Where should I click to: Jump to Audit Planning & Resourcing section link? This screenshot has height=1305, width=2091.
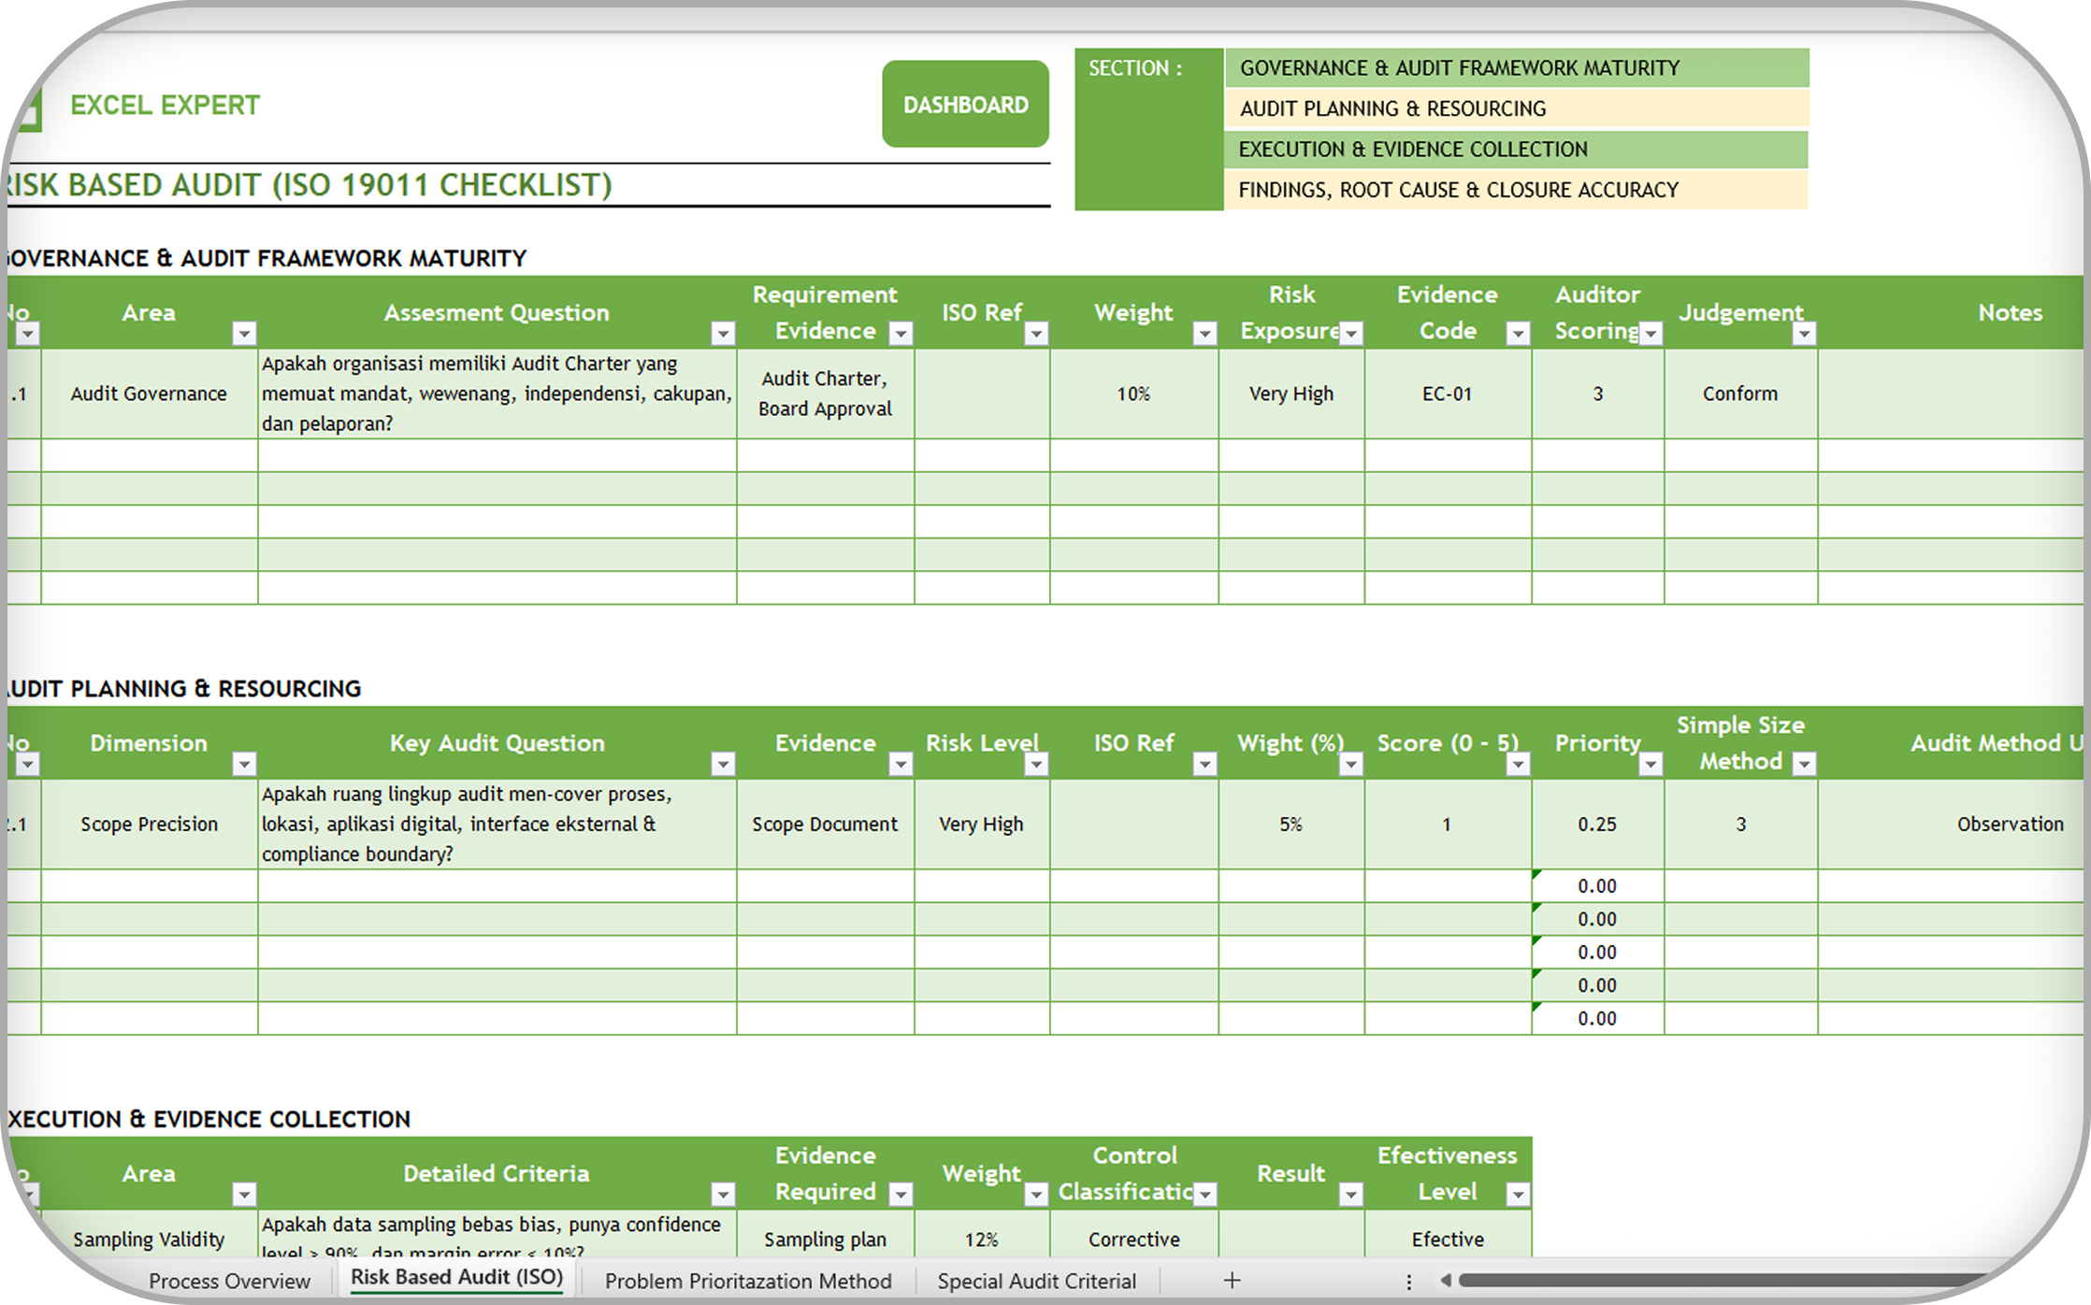point(1392,108)
